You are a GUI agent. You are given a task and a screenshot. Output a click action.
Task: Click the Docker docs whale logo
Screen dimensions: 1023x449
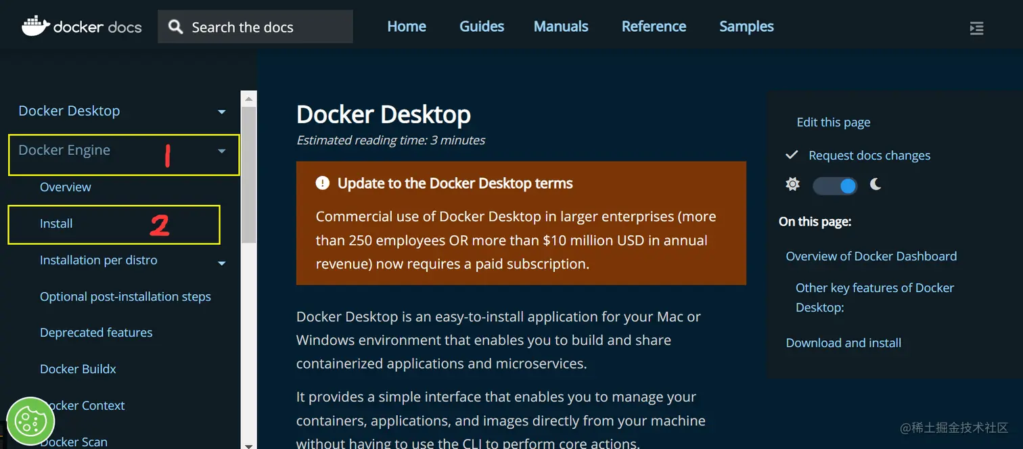click(36, 26)
